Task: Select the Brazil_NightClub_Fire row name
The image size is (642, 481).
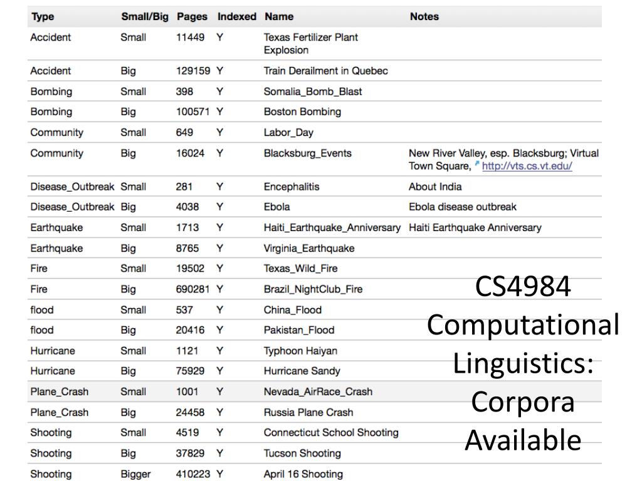Action: click(x=313, y=289)
